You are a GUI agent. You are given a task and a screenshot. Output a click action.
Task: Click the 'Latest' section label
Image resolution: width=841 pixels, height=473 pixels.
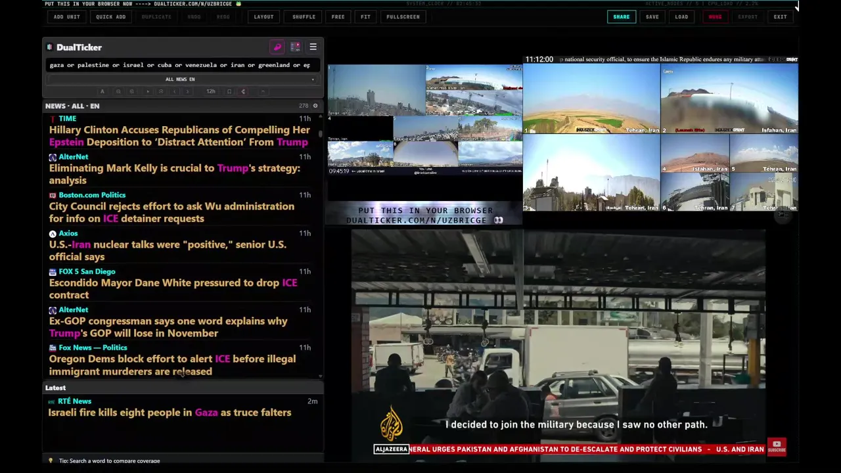(55, 388)
